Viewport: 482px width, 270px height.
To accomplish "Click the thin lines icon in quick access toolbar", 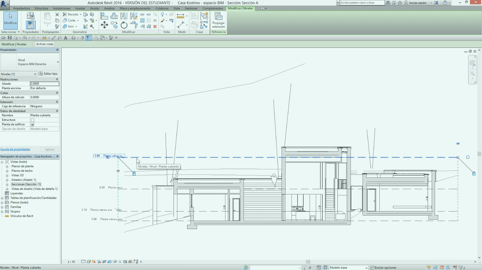I will pos(88,38).
